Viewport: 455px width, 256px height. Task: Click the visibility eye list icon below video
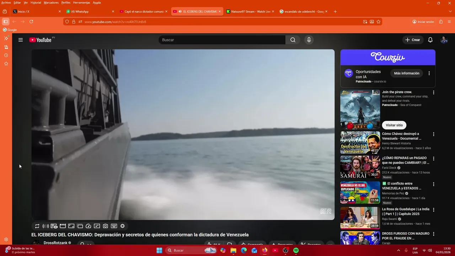coord(54,226)
